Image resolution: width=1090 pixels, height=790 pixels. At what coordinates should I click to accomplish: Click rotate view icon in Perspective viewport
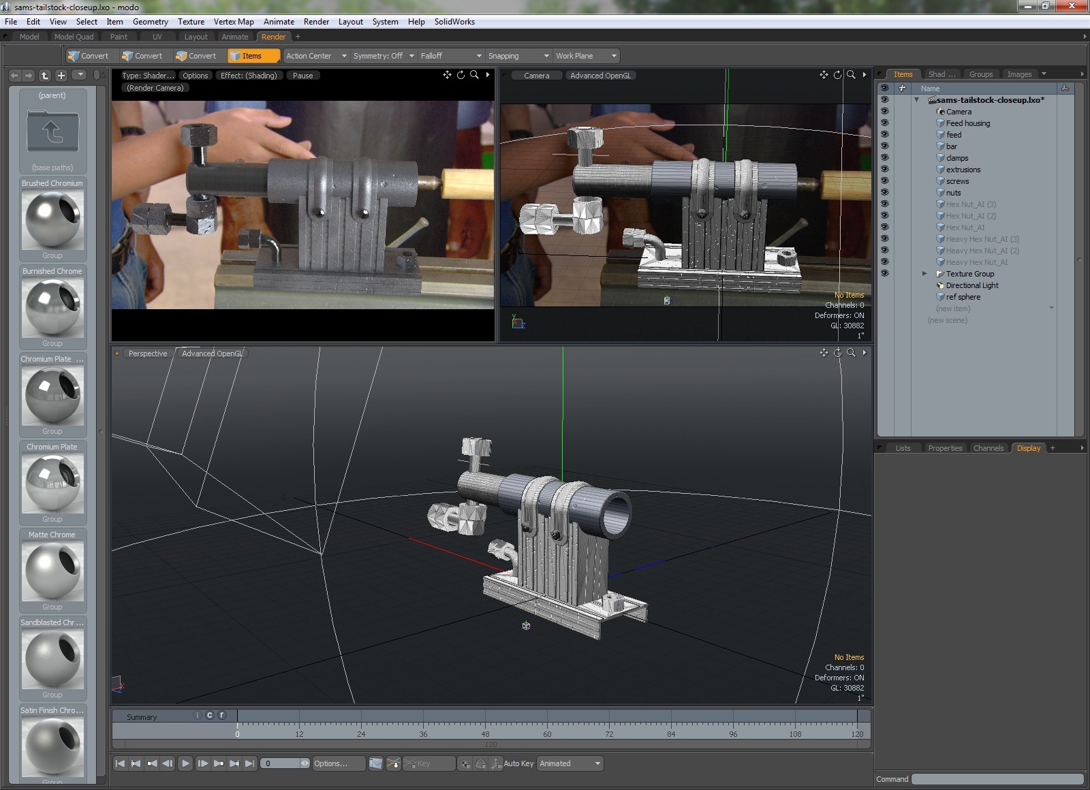coord(837,353)
